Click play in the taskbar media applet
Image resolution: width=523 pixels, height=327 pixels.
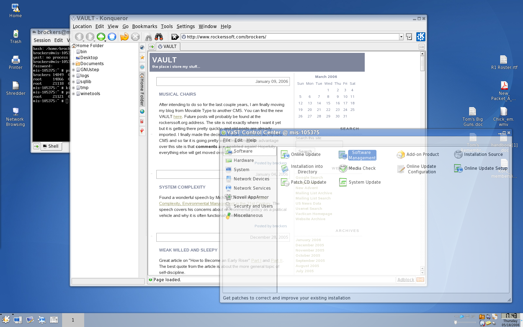click(x=462, y=316)
